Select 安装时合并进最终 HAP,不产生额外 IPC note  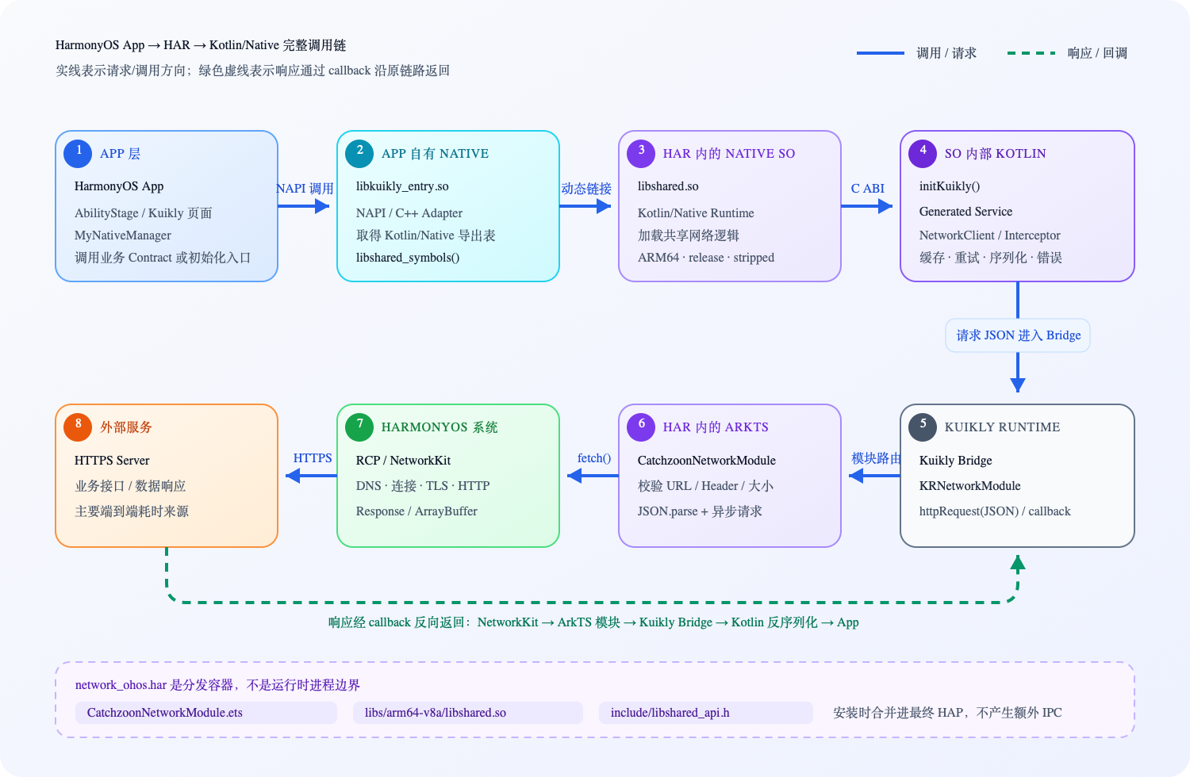(x=947, y=713)
